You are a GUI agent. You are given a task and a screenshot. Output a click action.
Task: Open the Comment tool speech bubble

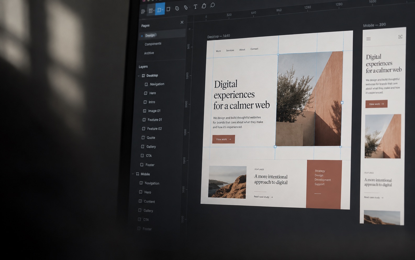212,5
